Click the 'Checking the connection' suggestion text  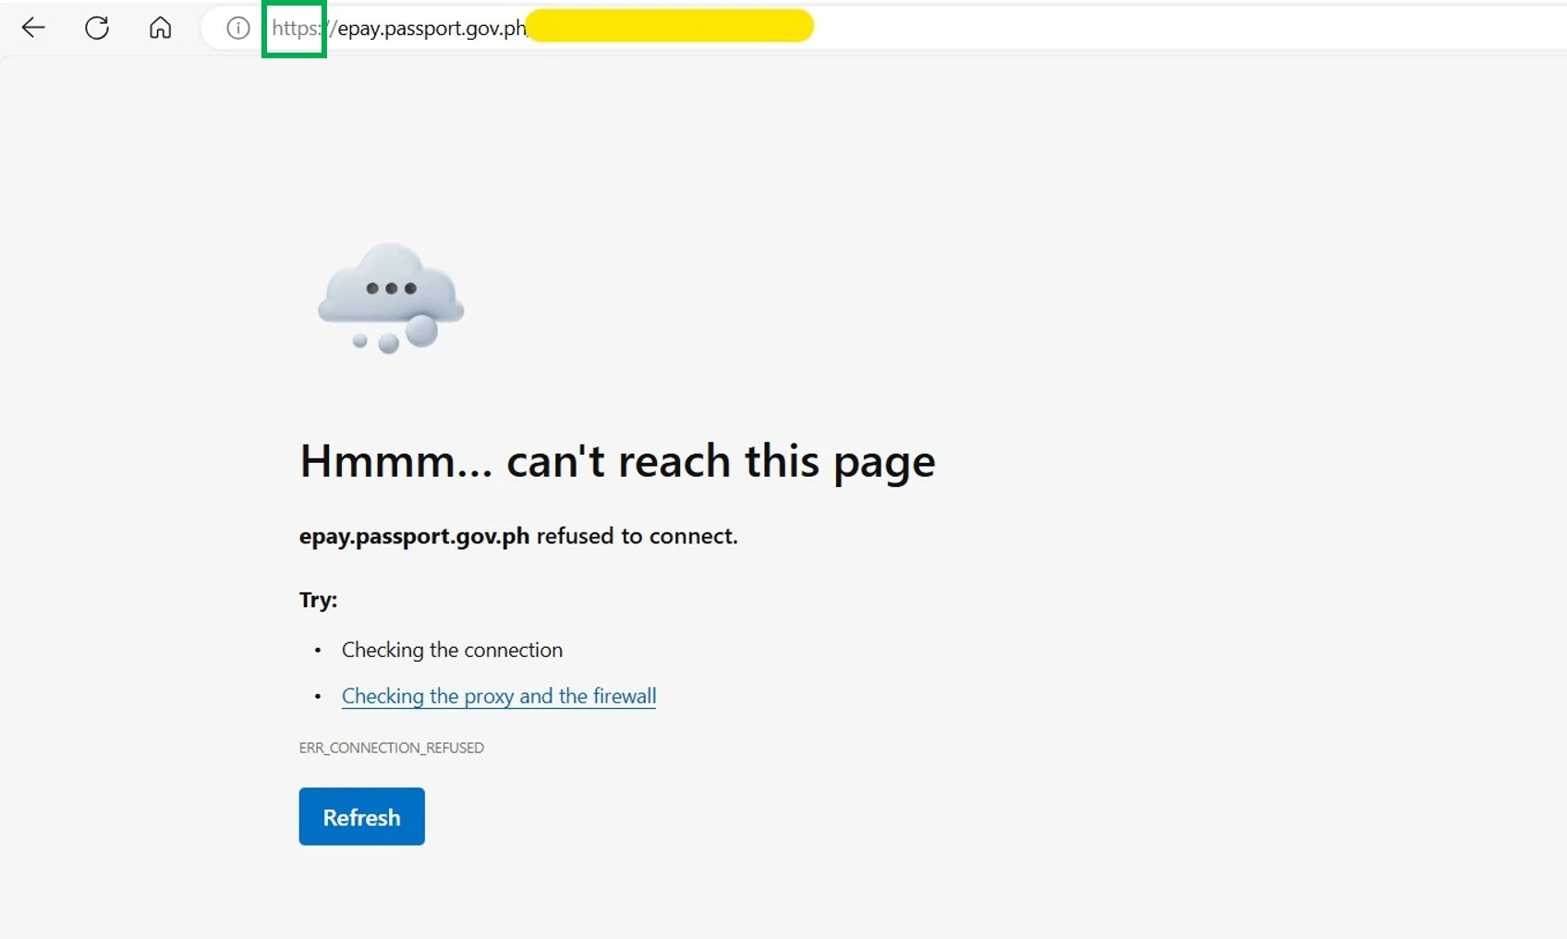[x=452, y=650]
